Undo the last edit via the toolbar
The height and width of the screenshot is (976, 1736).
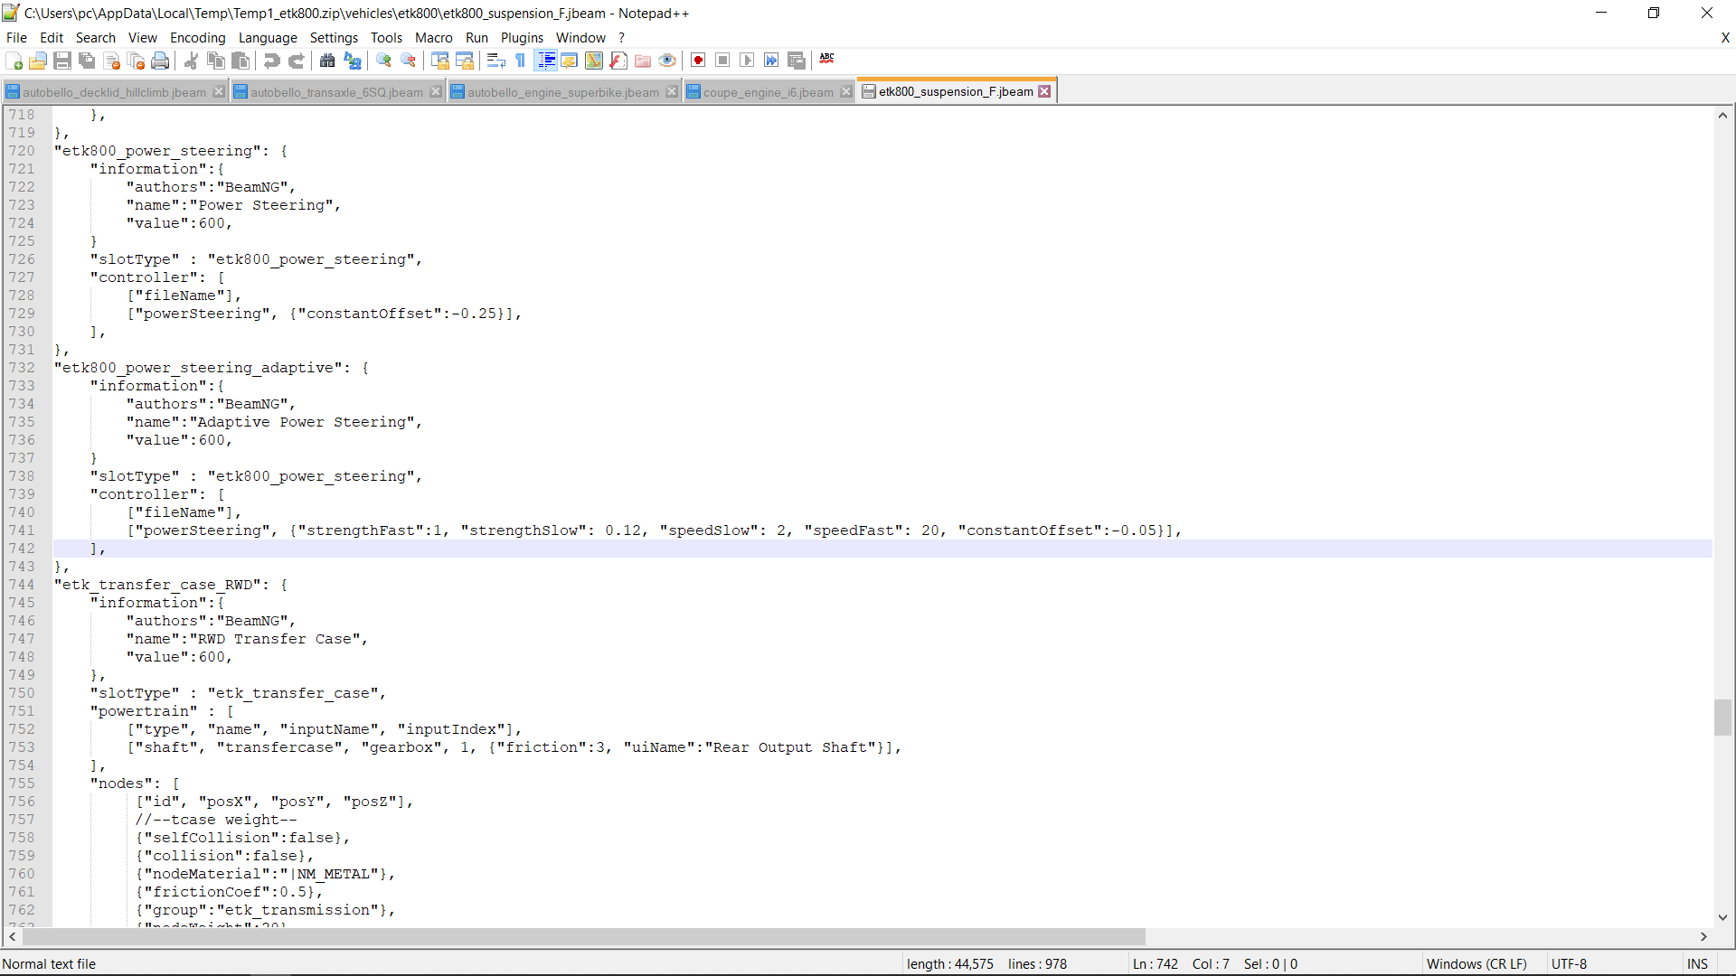(271, 61)
